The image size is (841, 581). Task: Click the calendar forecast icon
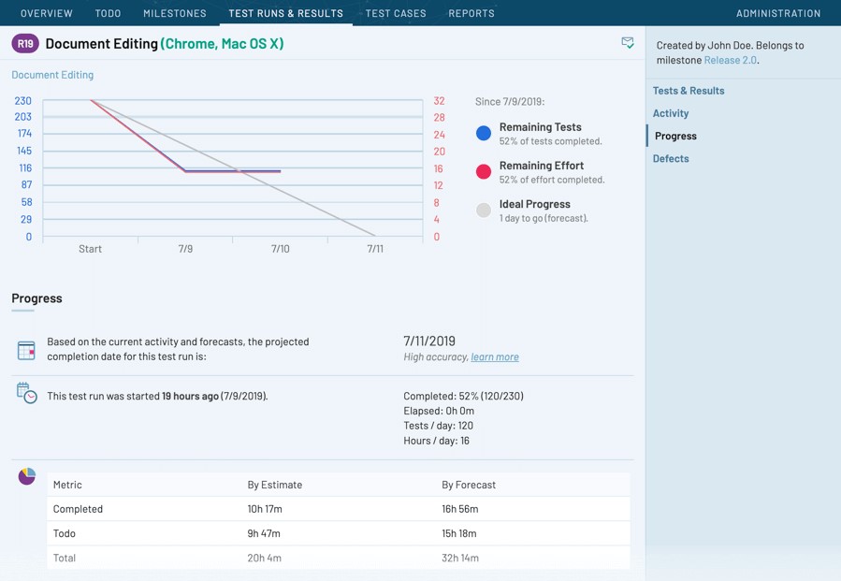point(26,350)
